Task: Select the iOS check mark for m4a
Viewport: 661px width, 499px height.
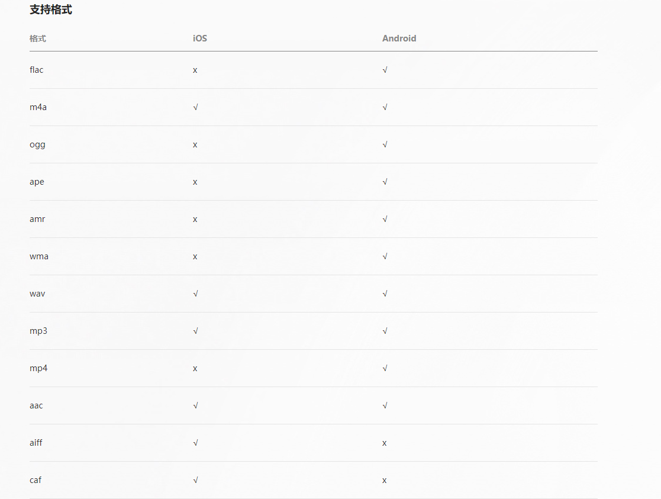Action: tap(195, 107)
